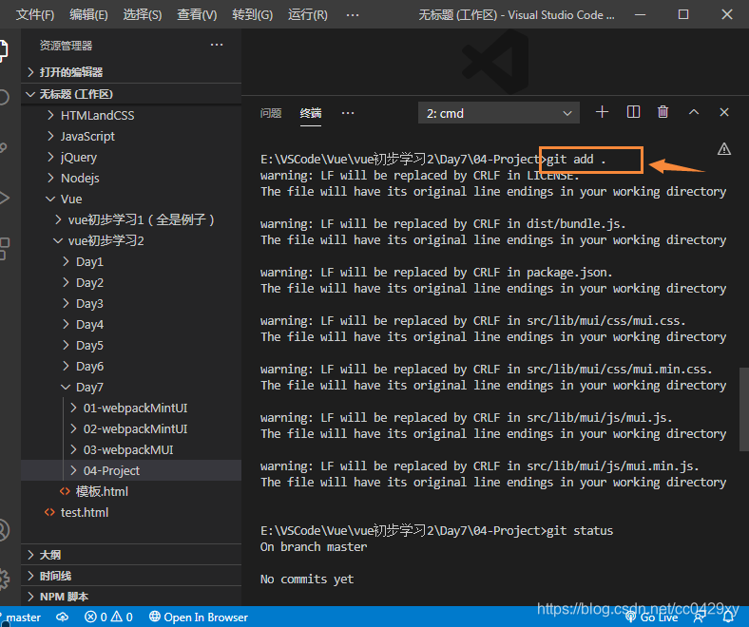Image resolution: width=749 pixels, height=627 pixels.
Task: Switch to the 终端 panel tab
Action: pyautogui.click(x=311, y=113)
